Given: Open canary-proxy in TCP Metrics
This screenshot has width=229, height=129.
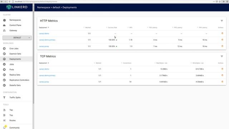Looking at the screenshot, I should (44, 82).
